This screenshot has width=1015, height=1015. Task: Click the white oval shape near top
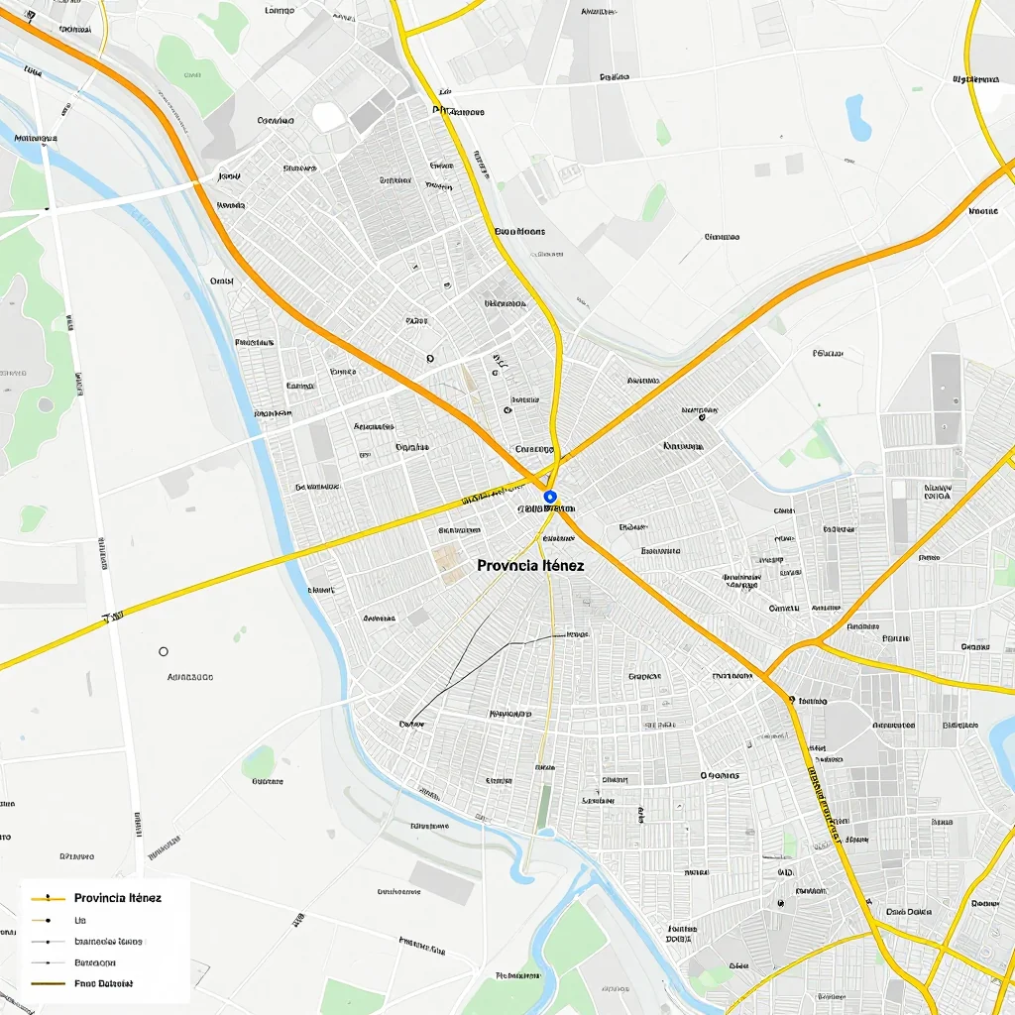pos(329,117)
